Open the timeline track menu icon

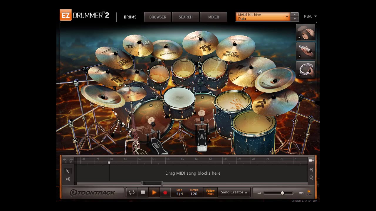coord(311,160)
